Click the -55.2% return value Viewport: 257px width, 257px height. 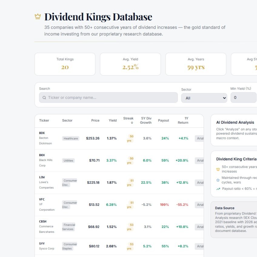point(182,205)
